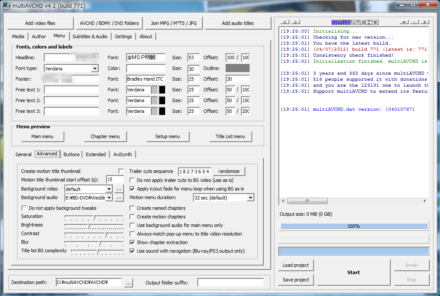Click the log next arrow button
The image size is (440, 296).
point(296,22)
